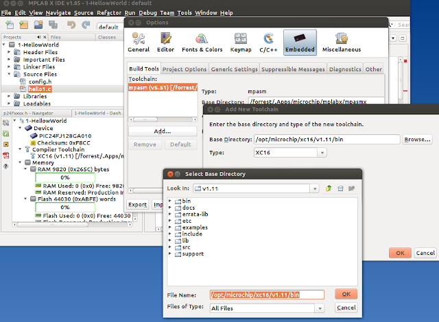Click the Redo toolbar icon
This screenshot has width=439, height=322.
click(x=86, y=25)
